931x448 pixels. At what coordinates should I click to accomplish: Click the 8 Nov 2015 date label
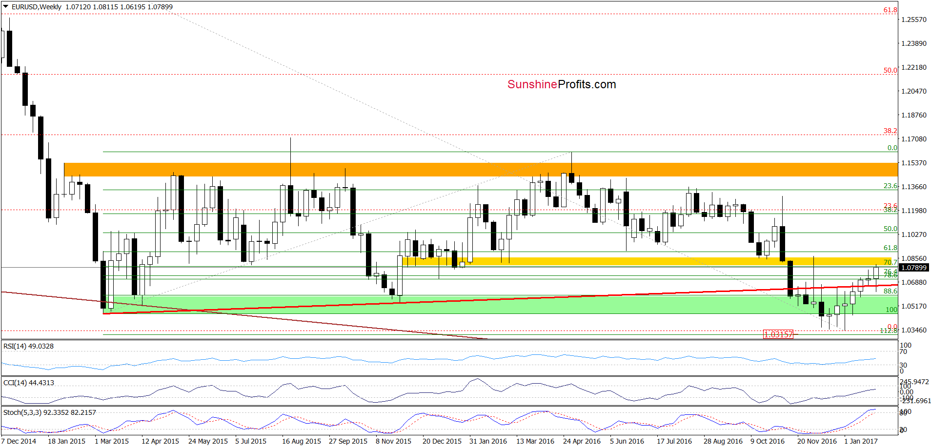coord(393,441)
